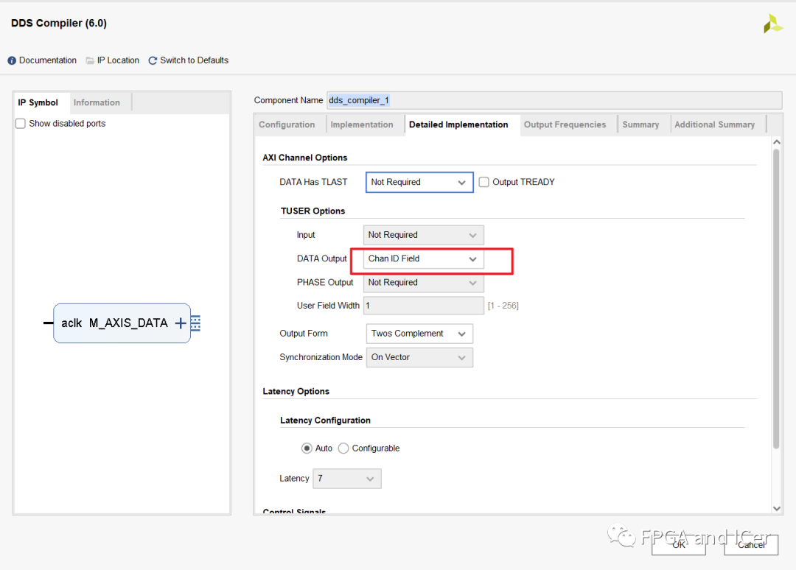This screenshot has width=796, height=570.
Task: Click the M_AXIS_DATA bus interface icon
Action: click(x=195, y=323)
